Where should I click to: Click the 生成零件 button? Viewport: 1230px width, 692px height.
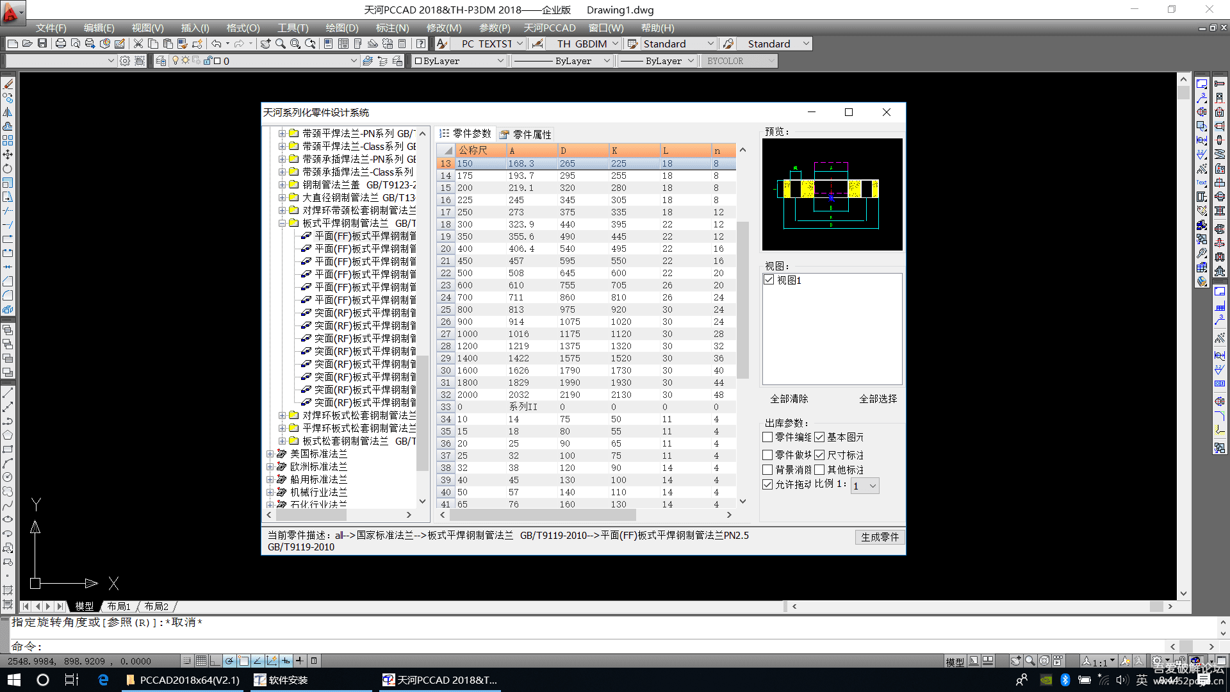coord(880,537)
